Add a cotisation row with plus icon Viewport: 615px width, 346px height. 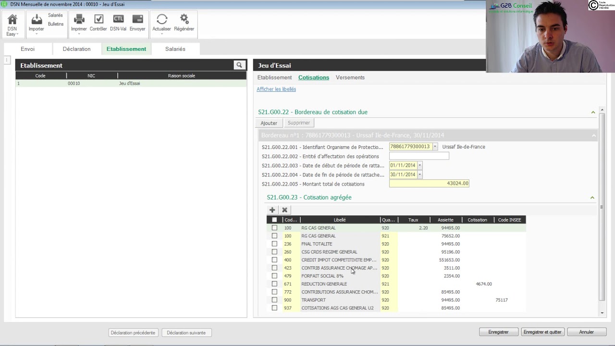[x=272, y=210]
